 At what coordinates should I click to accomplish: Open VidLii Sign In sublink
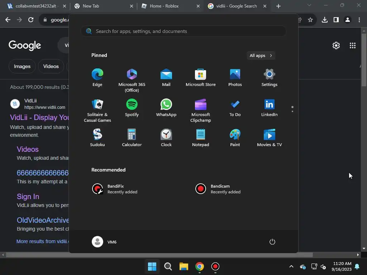point(28,197)
